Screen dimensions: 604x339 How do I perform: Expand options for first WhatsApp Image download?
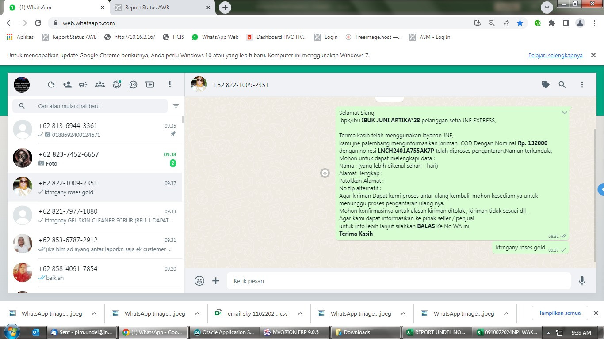coord(94,313)
